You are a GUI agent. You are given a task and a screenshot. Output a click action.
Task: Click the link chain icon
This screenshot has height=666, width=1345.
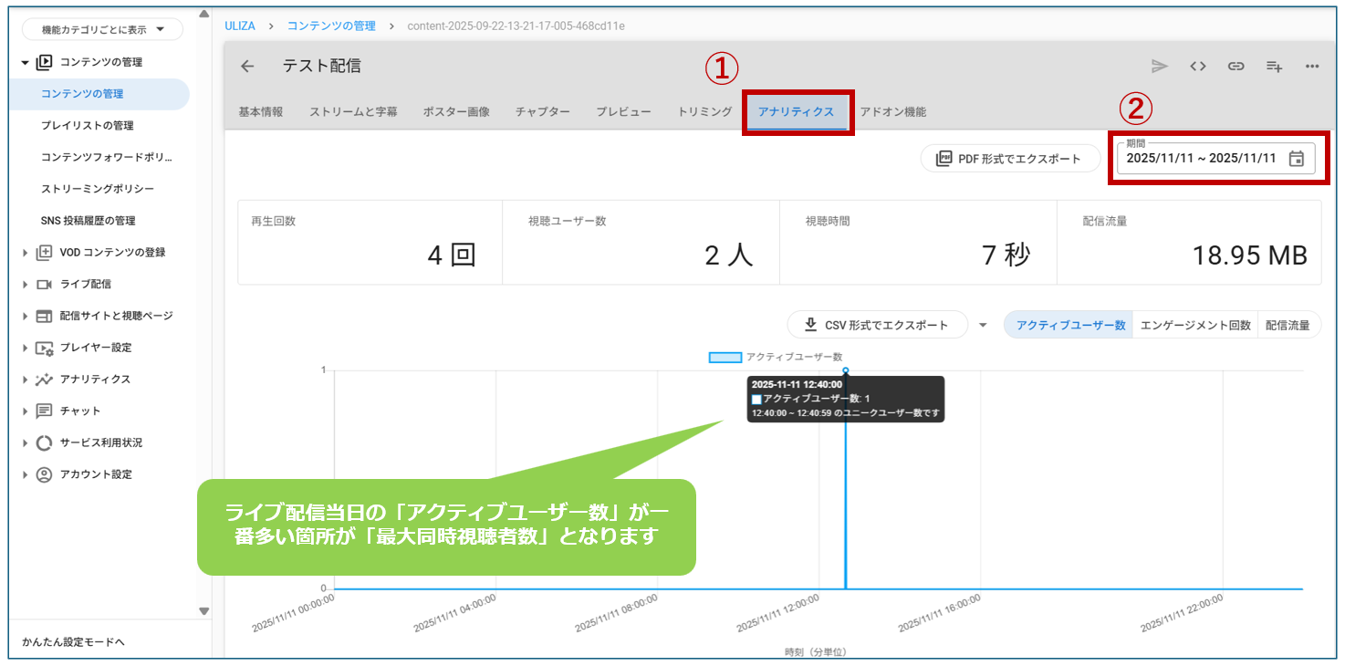coord(1236,67)
